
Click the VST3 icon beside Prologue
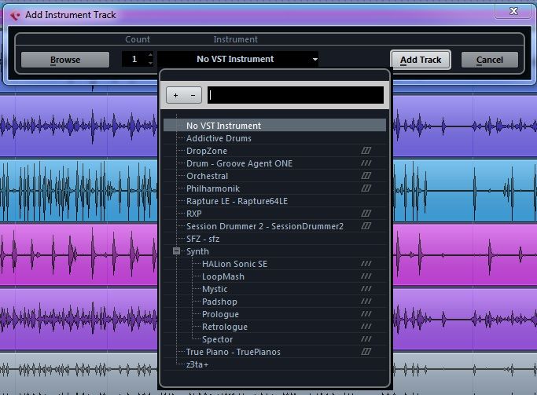click(x=366, y=314)
